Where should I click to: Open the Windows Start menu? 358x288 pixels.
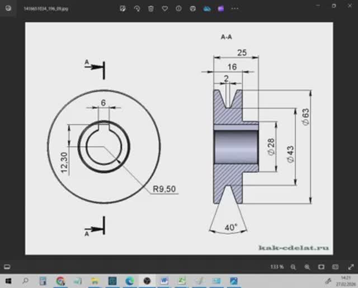tap(8, 281)
